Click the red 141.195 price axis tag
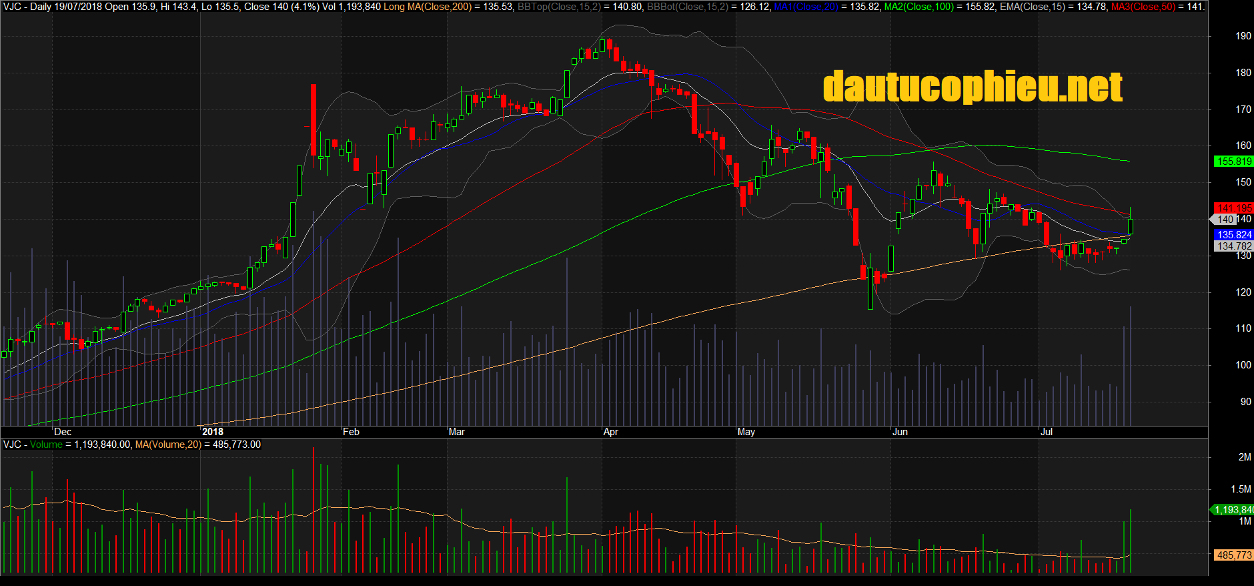Screen dimensions: 1254x586 point(1233,208)
